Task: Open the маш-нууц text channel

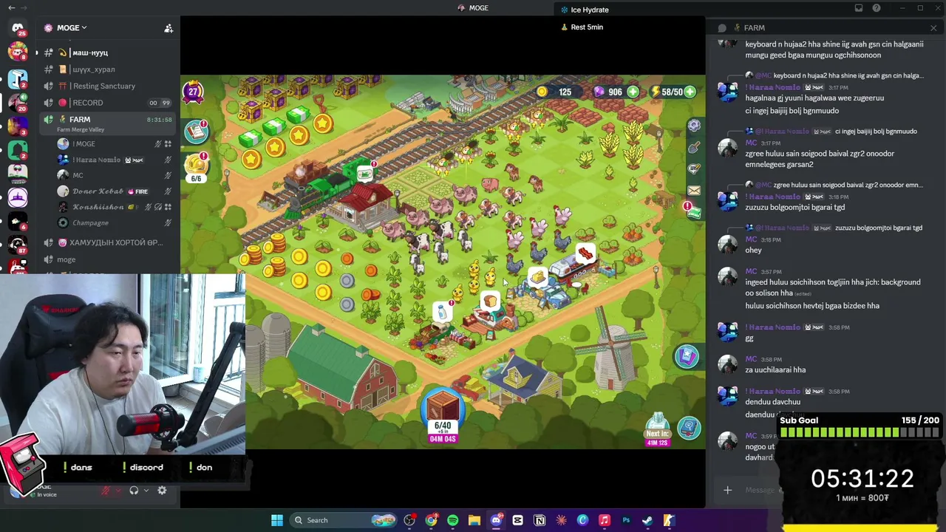Action: (108, 52)
